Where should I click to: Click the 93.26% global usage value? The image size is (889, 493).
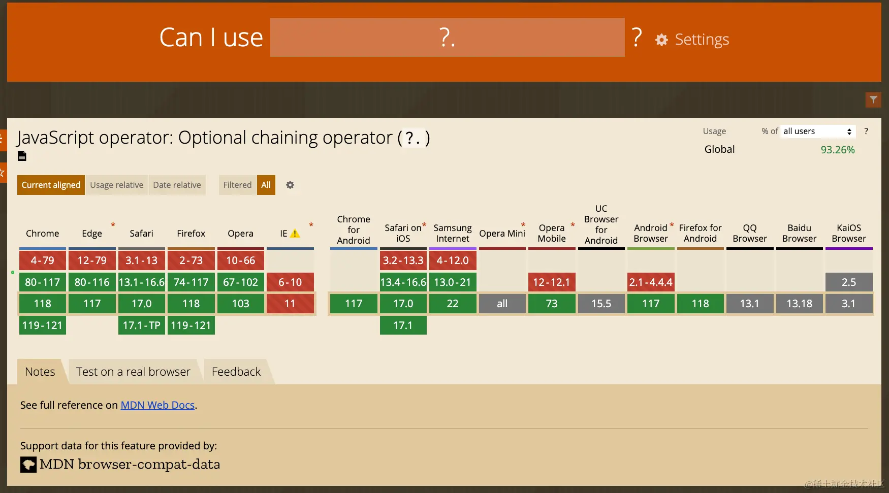838,150
